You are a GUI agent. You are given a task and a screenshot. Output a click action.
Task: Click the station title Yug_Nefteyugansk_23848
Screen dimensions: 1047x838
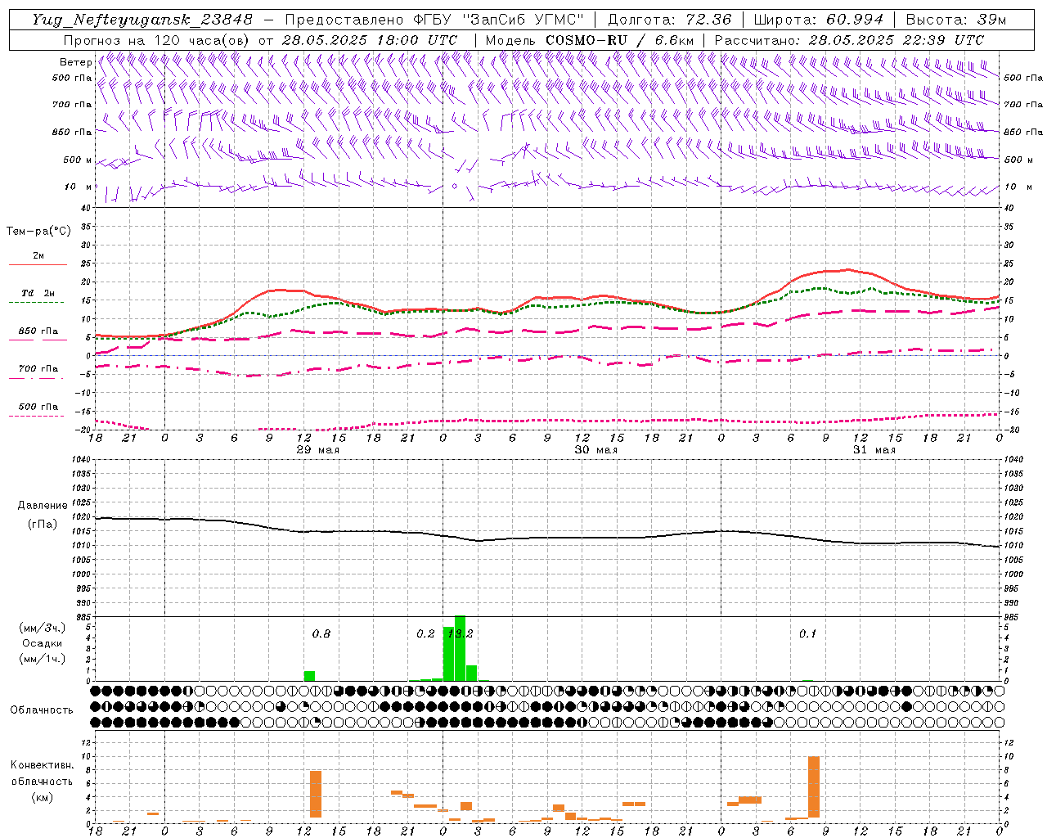(x=142, y=20)
